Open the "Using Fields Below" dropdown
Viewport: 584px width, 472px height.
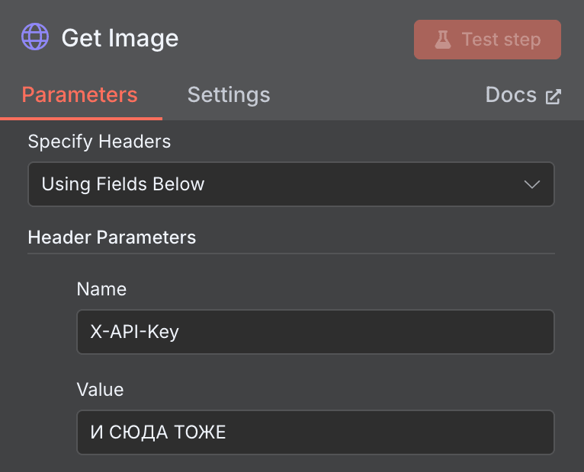click(x=290, y=184)
